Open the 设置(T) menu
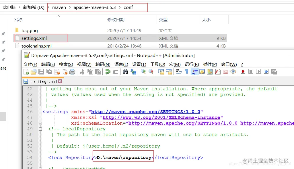294x169 pixels. [139, 64]
